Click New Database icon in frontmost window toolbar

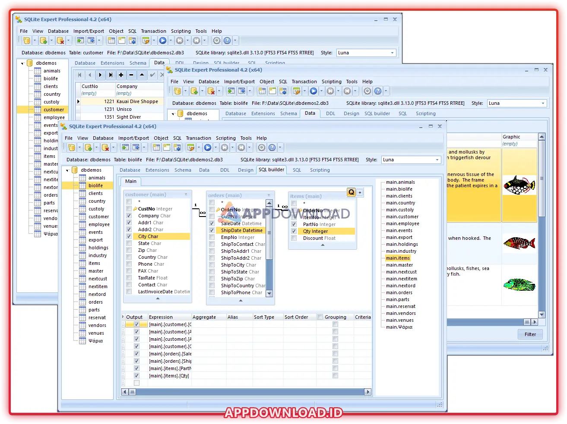[x=72, y=148]
